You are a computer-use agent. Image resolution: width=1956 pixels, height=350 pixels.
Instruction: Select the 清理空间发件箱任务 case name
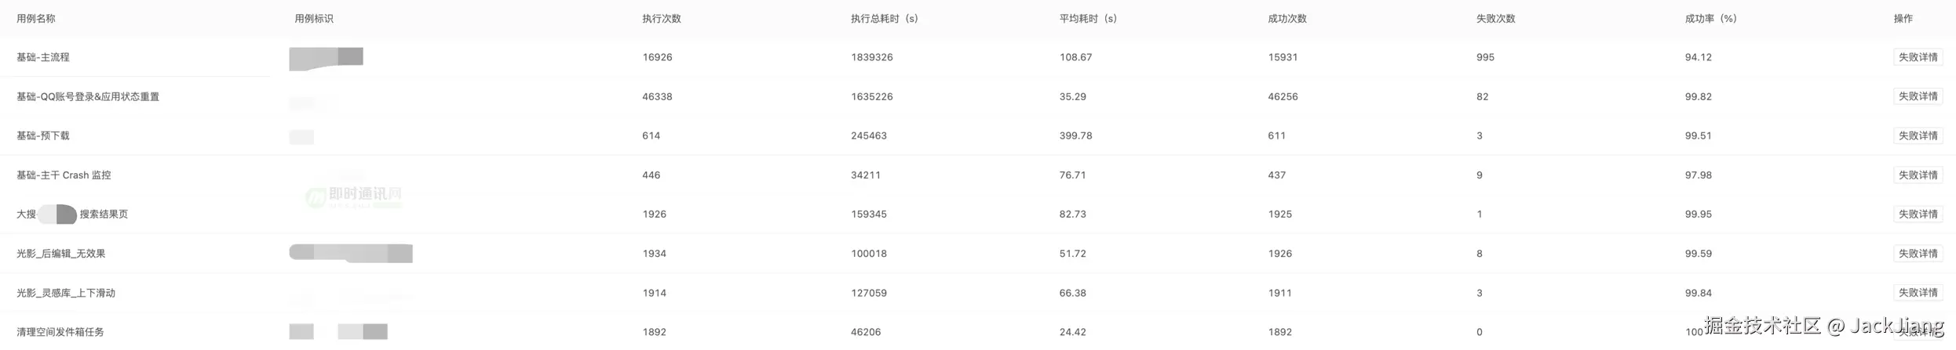coord(60,332)
